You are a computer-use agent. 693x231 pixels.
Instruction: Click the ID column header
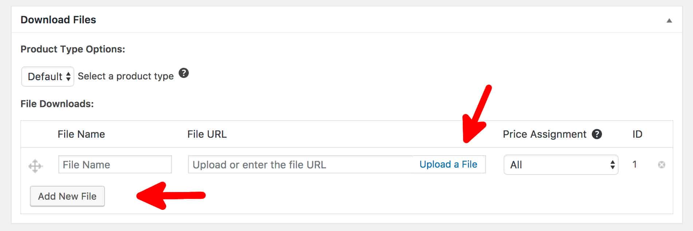637,134
